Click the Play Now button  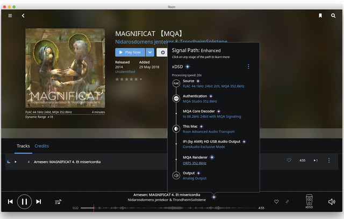[x=130, y=52]
